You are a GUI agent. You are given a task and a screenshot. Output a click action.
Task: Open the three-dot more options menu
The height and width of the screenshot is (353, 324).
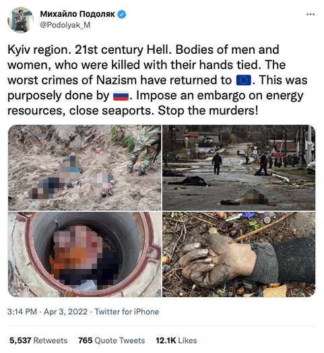(x=311, y=15)
